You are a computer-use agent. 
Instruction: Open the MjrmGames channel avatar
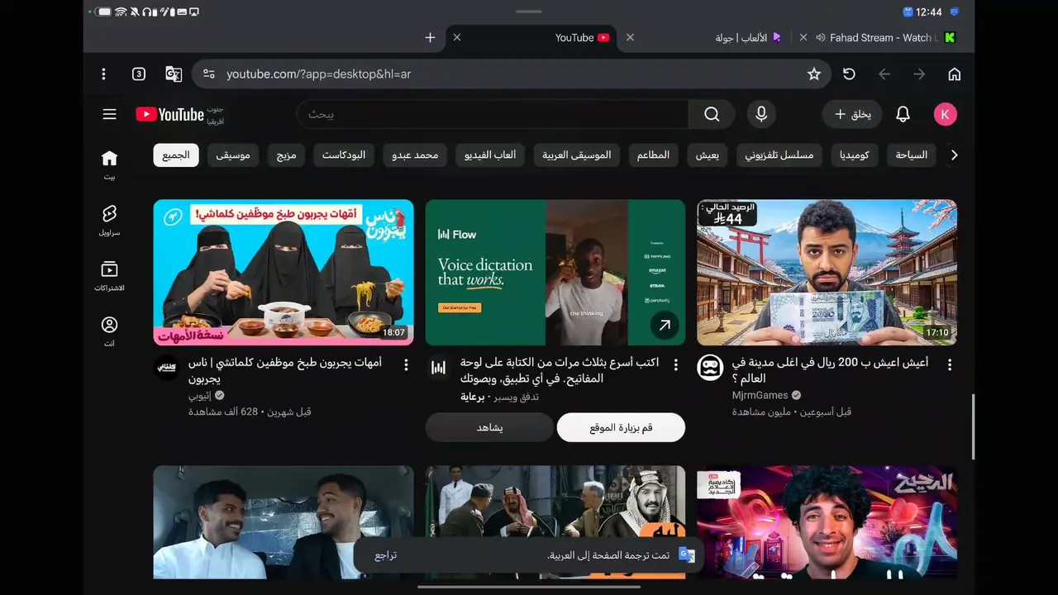coord(710,368)
